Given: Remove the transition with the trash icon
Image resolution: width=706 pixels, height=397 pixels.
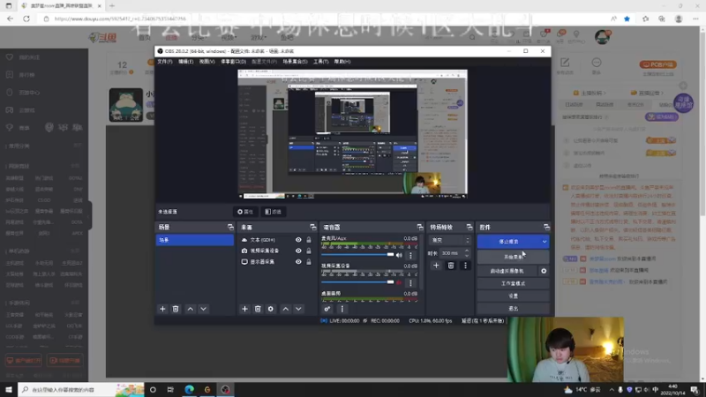Looking at the screenshot, I should pyautogui.click(x=451, y=266).
